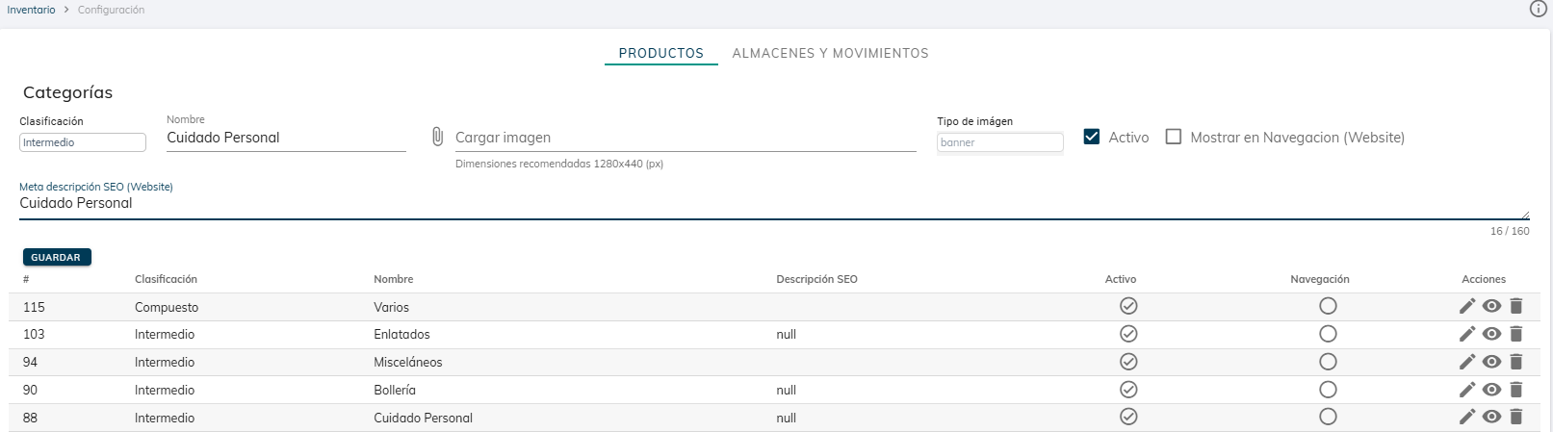
Task: Go to Inventario breadcrumb link
Action: (x=32, y=10)
